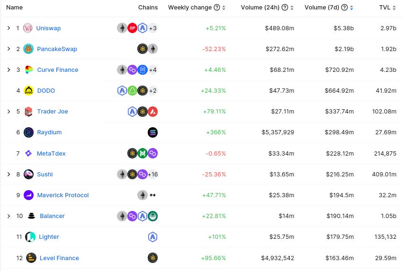Click the PancakeSwap bunny logo
402x271 pixels.
(x=28, y=49)
